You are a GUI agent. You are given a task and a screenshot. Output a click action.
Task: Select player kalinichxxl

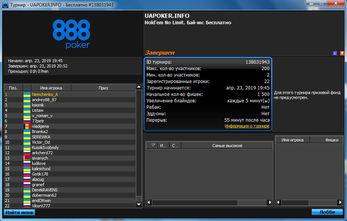point(70,169)
